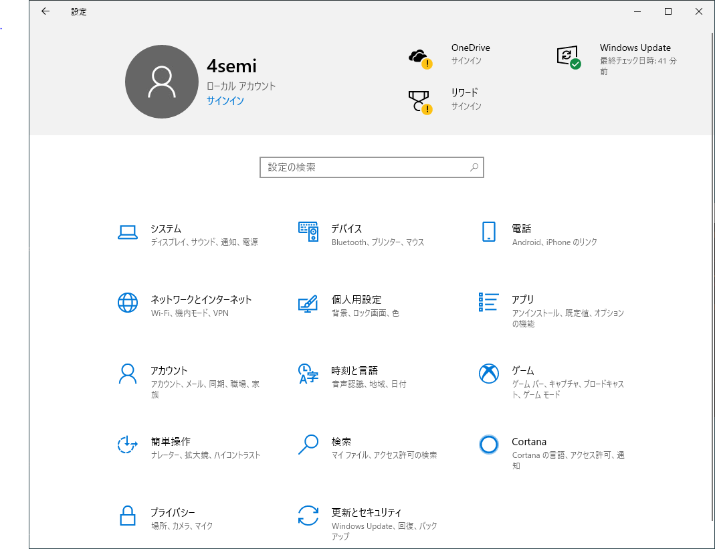The image size is (715, 549).
Task: Click the デバイス keyboard and speaker icon
Action: (308, 232)
